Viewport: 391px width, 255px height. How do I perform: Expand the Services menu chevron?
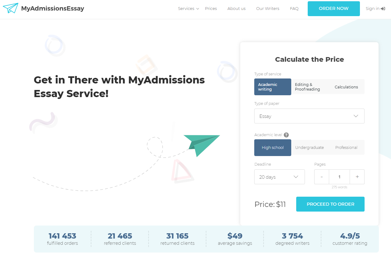point(197,9)
